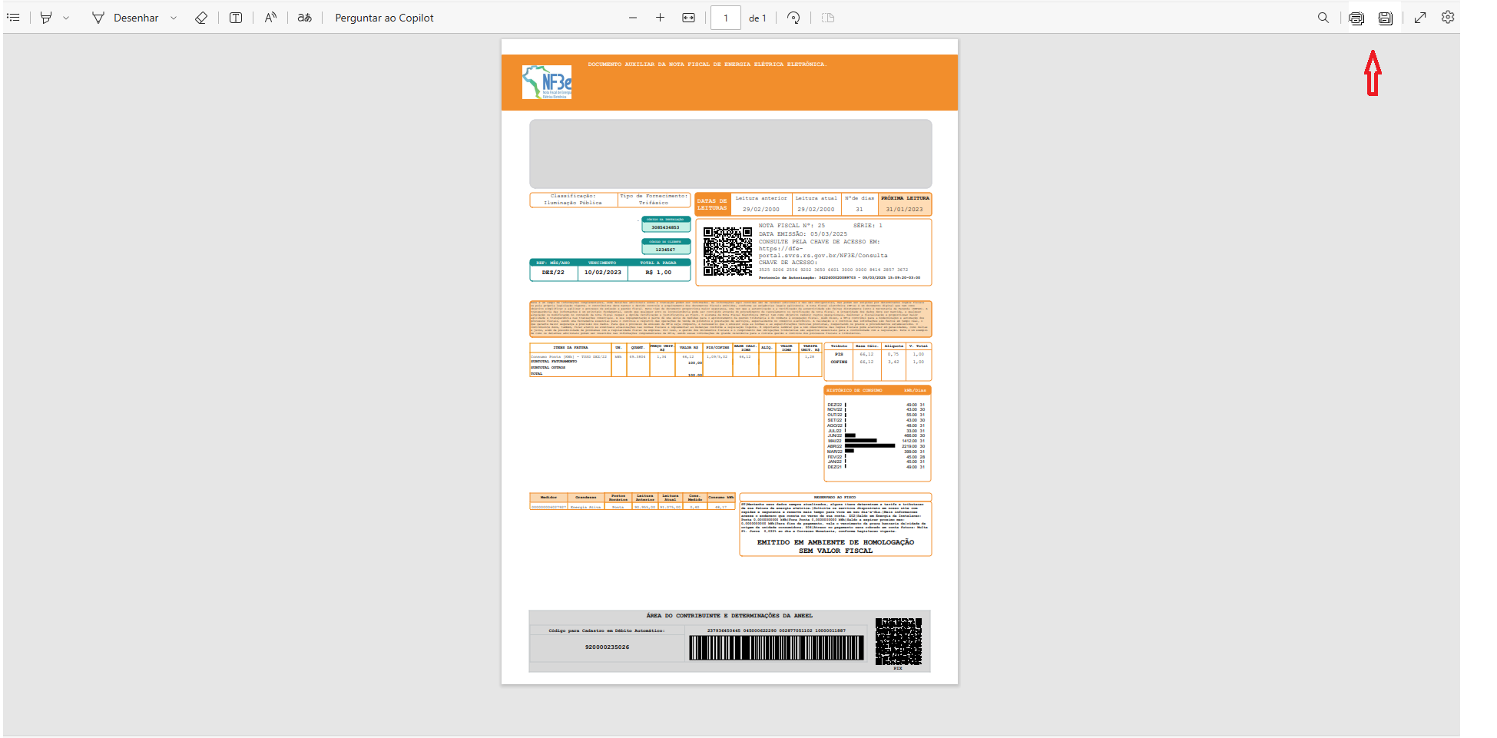The width and height of the screenshot is (1497, 738).
Task: Click the page number input field
Action: [725, 18]
